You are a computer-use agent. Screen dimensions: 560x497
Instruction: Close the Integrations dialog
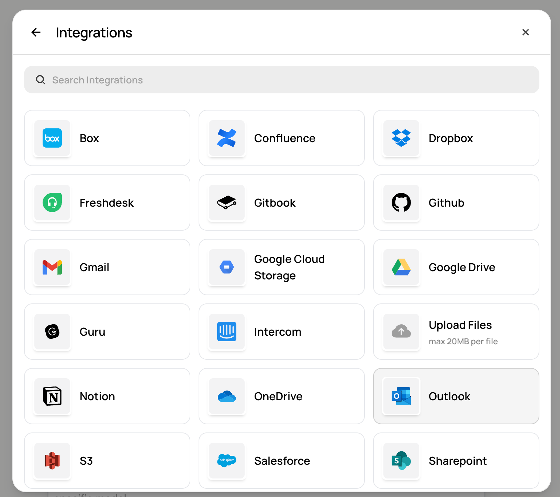[x=526, y=32]
